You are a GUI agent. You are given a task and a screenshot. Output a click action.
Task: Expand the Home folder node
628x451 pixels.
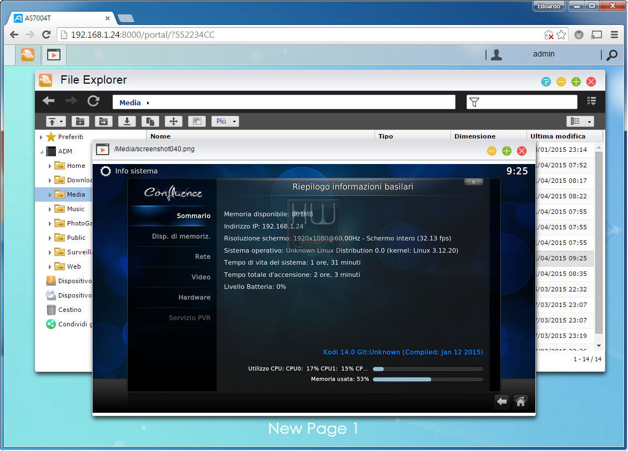(50, 166)
